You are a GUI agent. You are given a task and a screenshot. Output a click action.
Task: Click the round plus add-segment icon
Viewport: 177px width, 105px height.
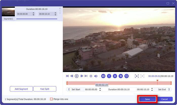115,76
